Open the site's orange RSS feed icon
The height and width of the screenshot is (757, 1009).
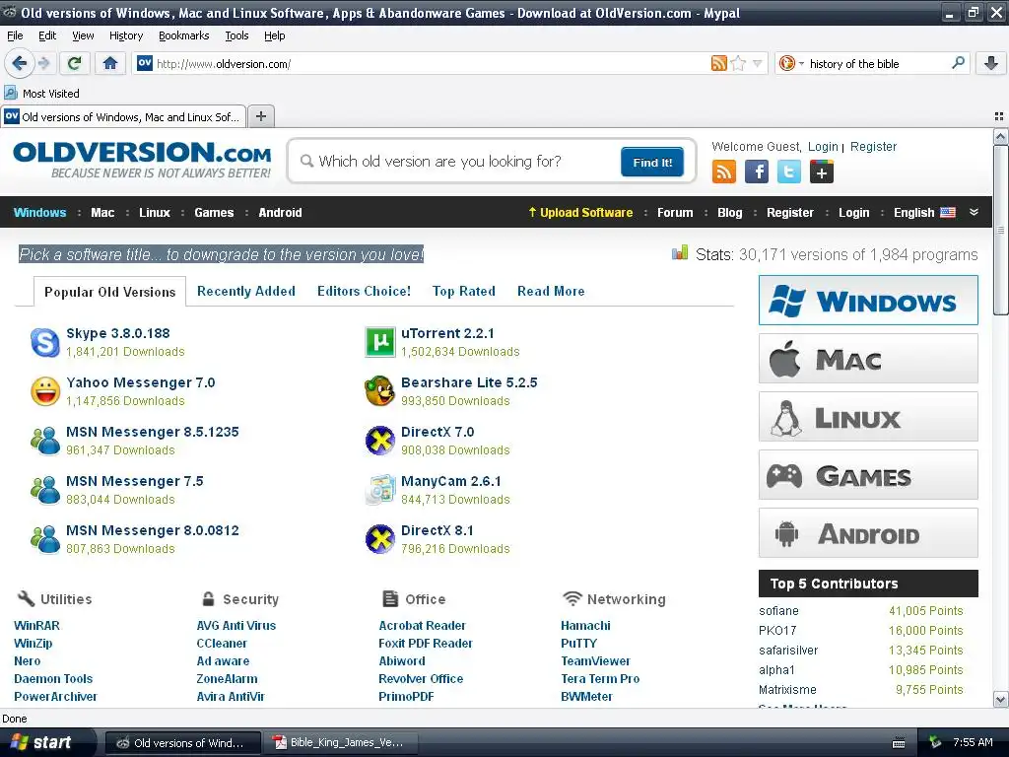pyautogui.click(x=724, y=172)
